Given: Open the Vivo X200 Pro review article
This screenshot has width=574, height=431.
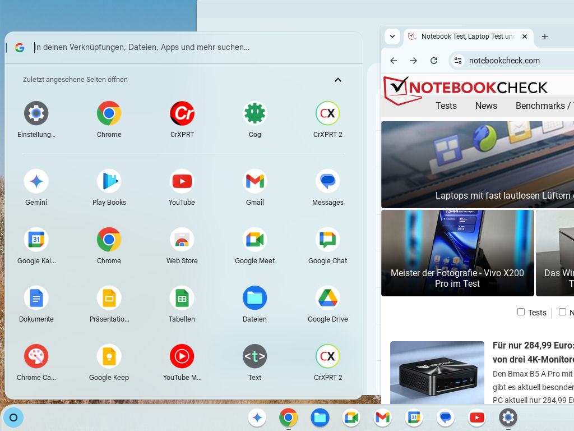Looking at the screenshot, I should (457, 253).
